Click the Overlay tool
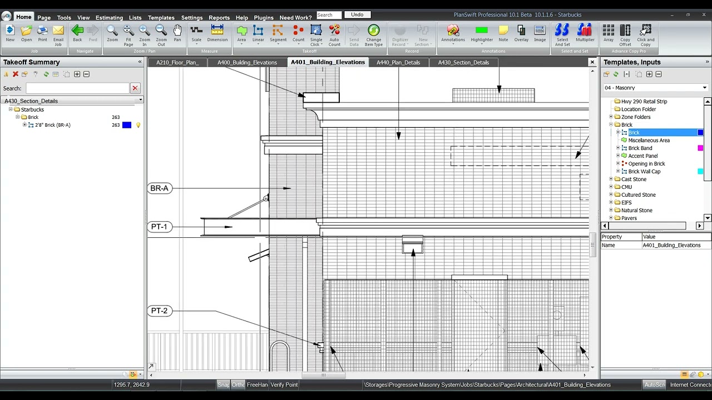712x400 pixels. pos(521,33)
